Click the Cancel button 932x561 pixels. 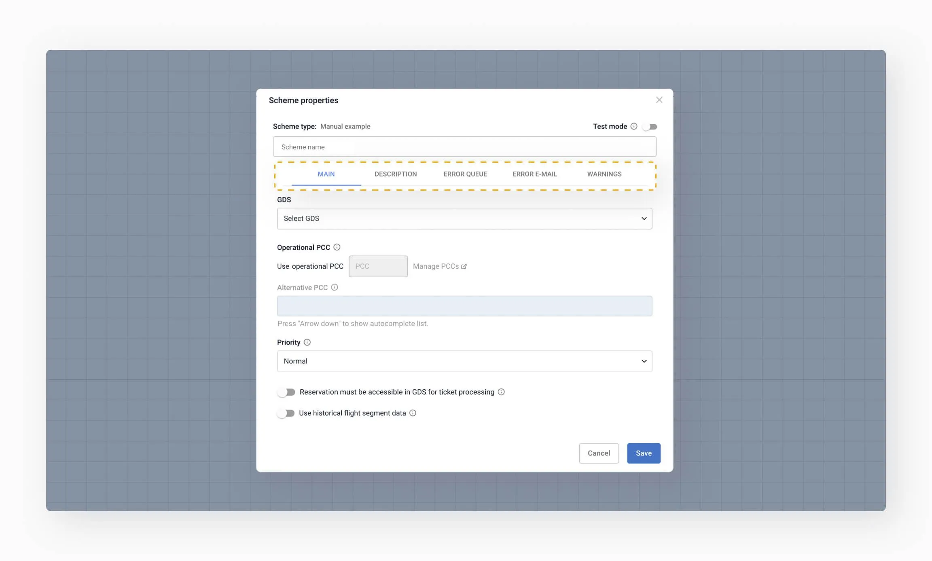click(599, 453)
